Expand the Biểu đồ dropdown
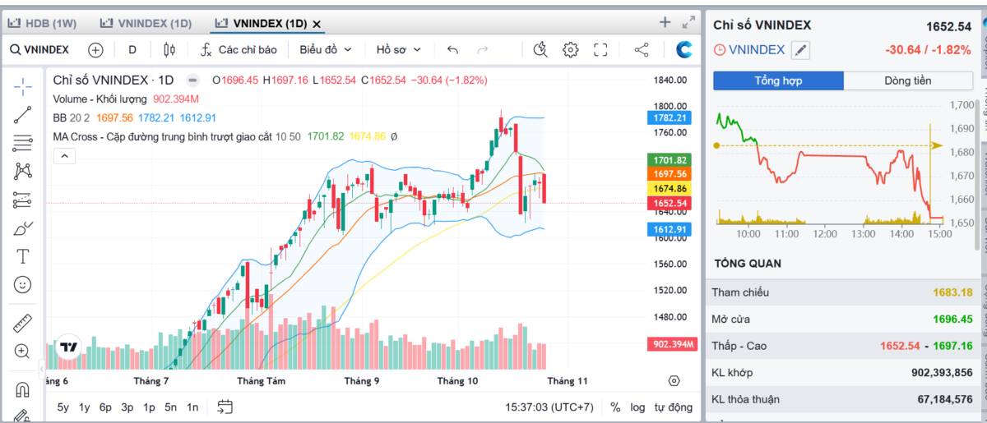 point(326,50)
